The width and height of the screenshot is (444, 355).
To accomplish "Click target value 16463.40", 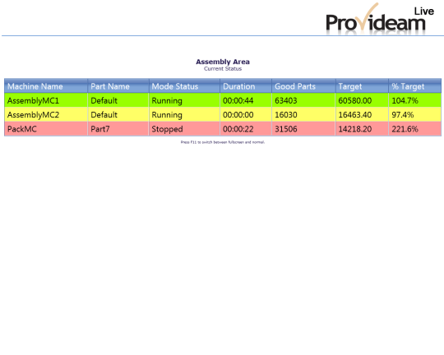I will [x=362, y=115].
